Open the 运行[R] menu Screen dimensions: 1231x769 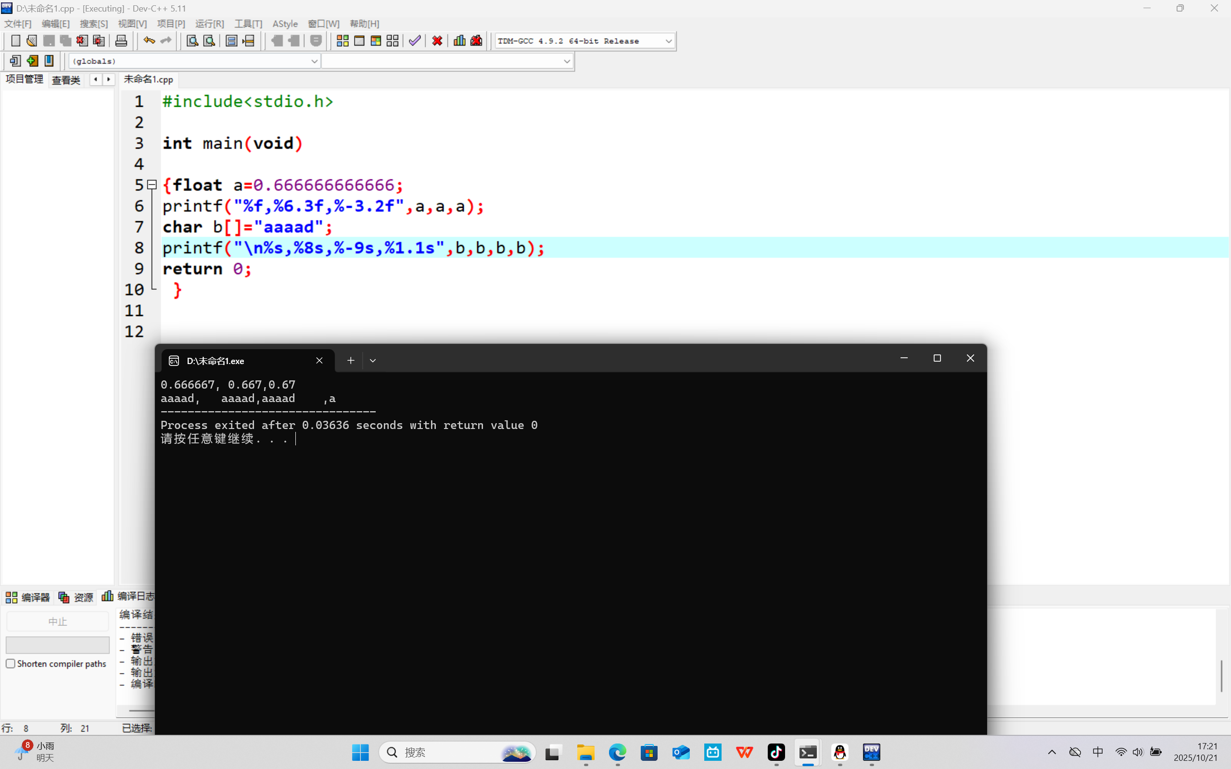(x=209, y=24)
